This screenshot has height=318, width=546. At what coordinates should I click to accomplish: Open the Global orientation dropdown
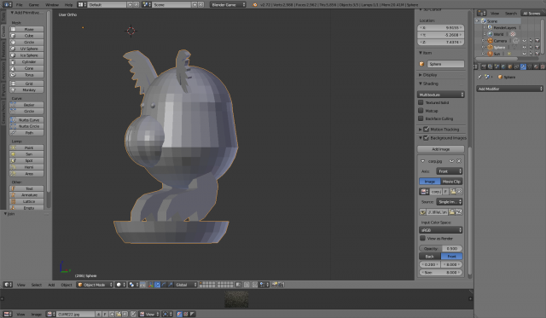186,285
